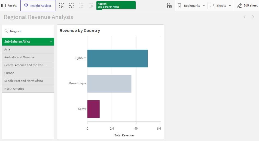Deselect Sub-Saharan Africa in Region filter
The image size is (259, 141).
tap(28, 41)
